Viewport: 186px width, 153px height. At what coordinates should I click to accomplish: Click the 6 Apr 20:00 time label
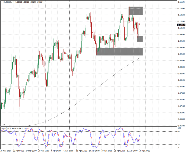click(68, 151)
